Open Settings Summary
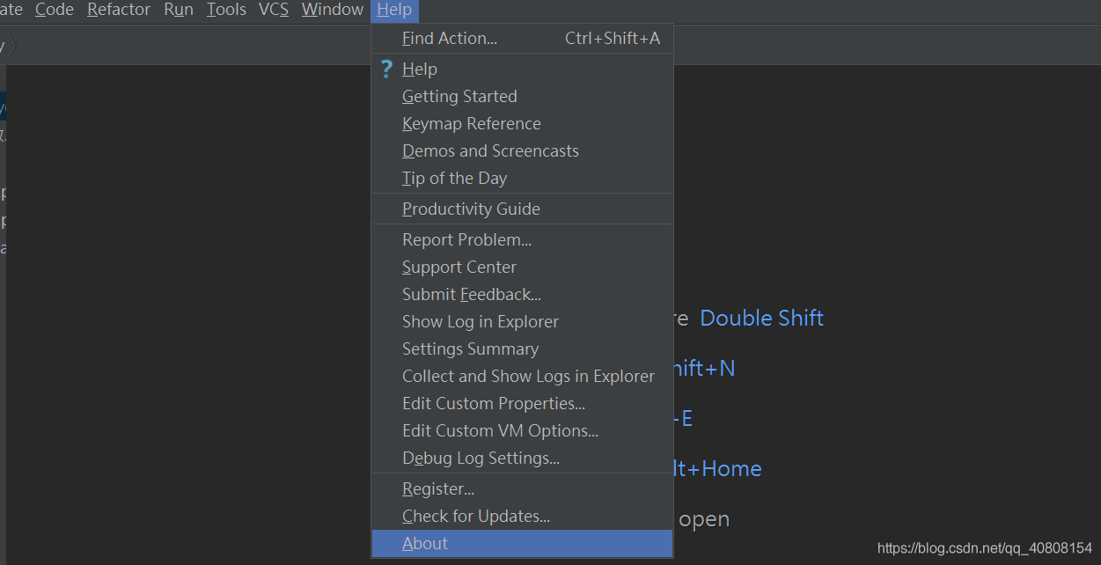This screenshot has width=1101, height=565. pyautogui.click(x=470, y=349)
